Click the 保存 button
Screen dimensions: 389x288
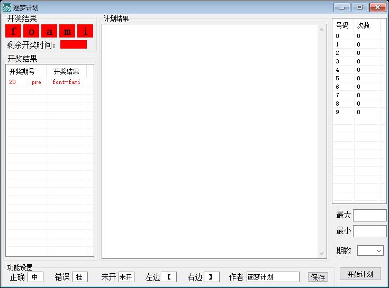318,277
